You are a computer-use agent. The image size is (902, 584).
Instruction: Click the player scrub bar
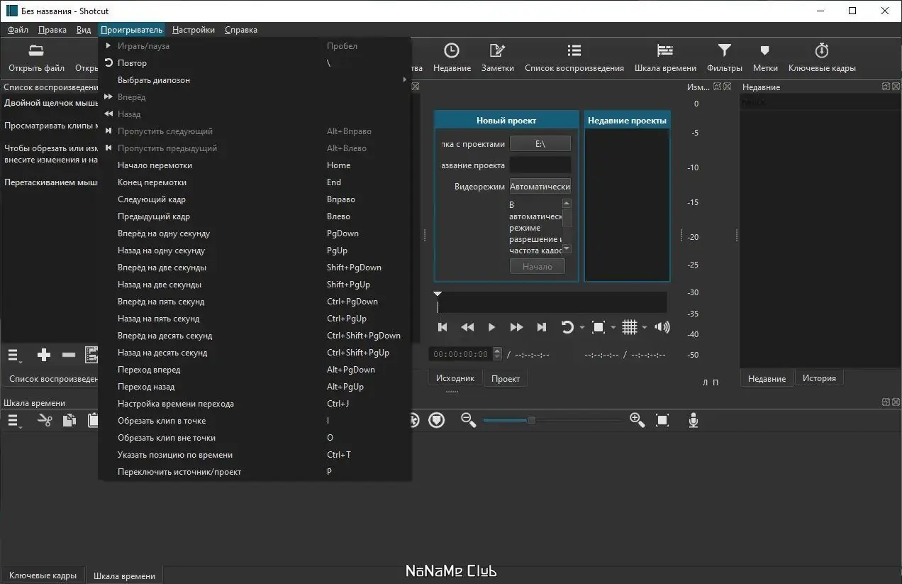(x=552, y=302)
